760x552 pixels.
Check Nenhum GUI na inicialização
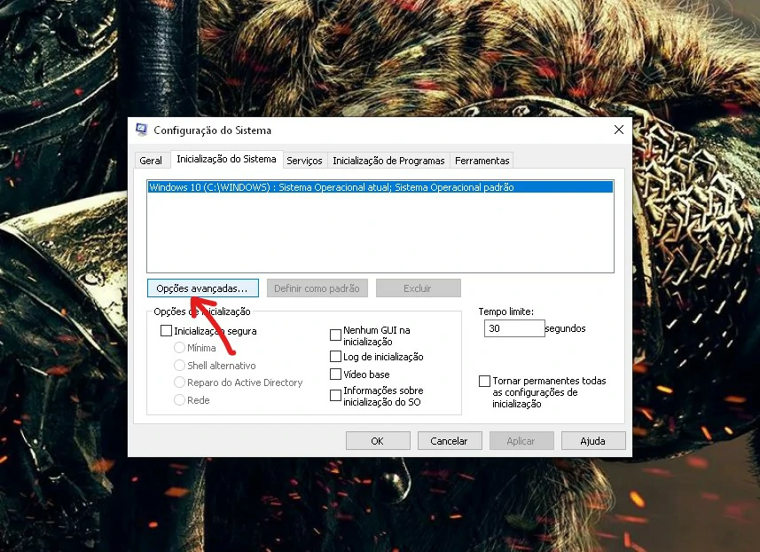335,335
